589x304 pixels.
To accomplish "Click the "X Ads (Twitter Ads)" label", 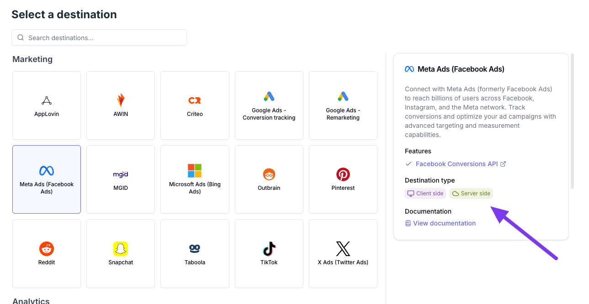I will (x=343, y=262).
